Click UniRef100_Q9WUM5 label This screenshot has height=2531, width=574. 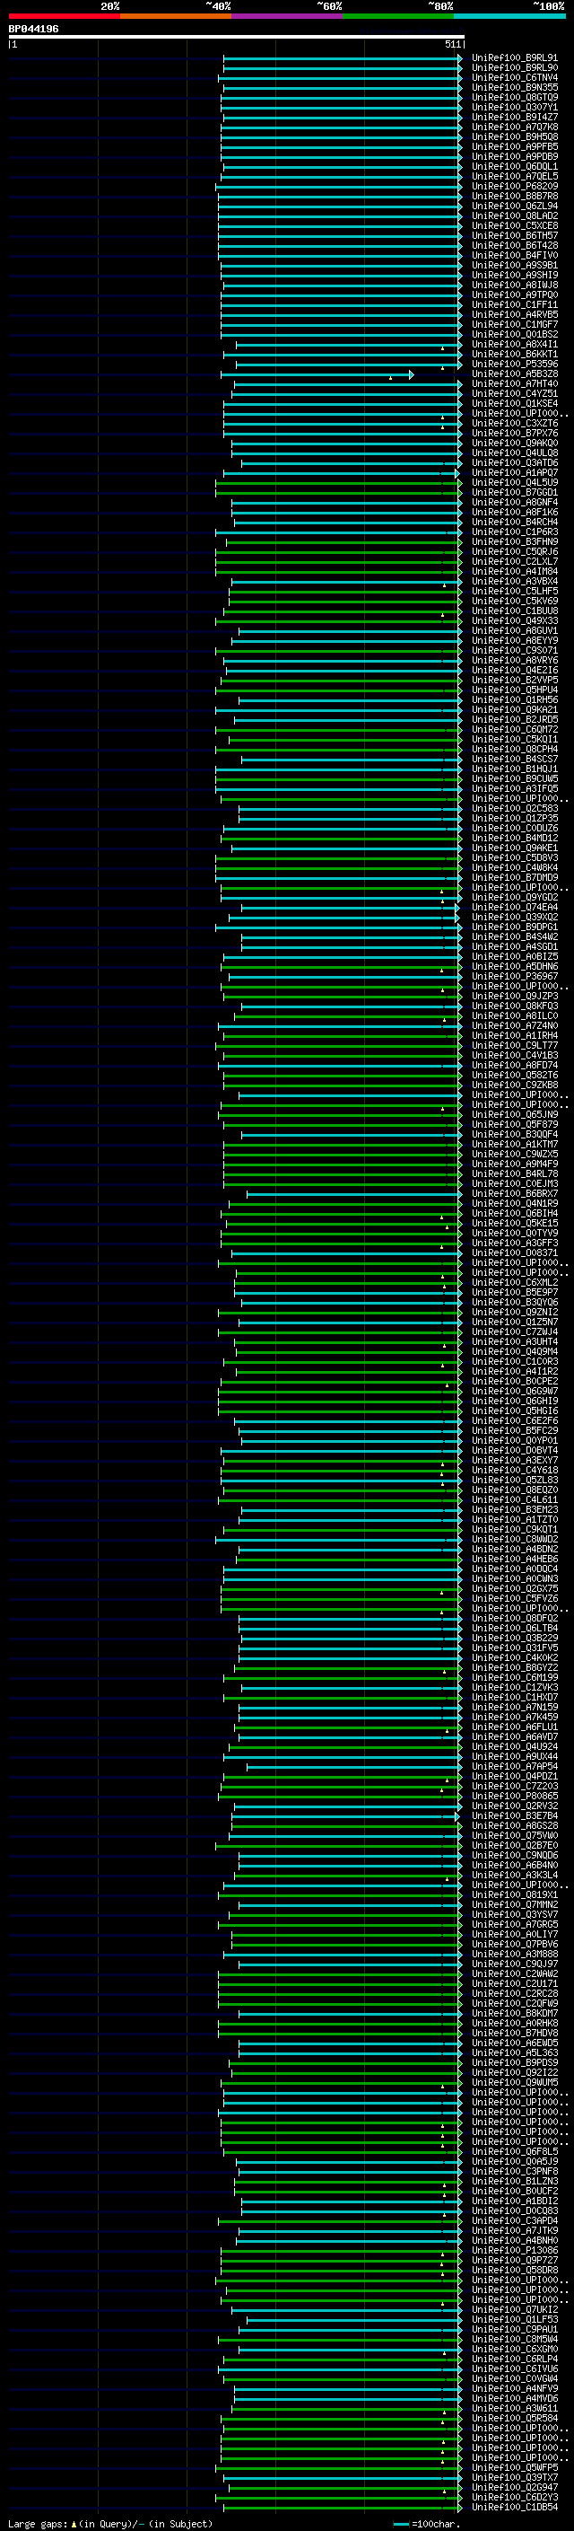[x=514, y=2082]
